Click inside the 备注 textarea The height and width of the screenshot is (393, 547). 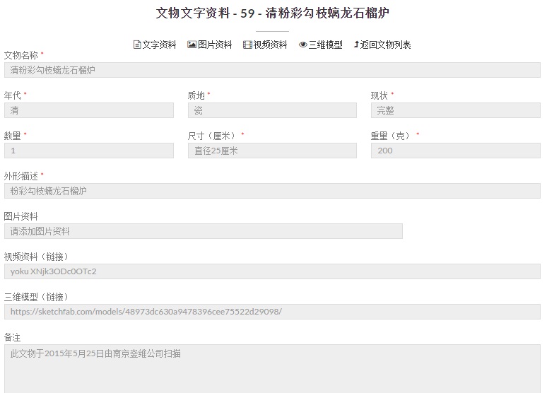click(272, 368)
